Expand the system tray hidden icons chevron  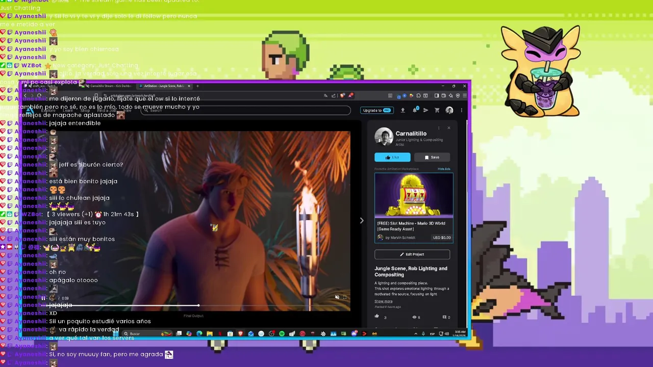pyautogui.click(x=416, y=333)
